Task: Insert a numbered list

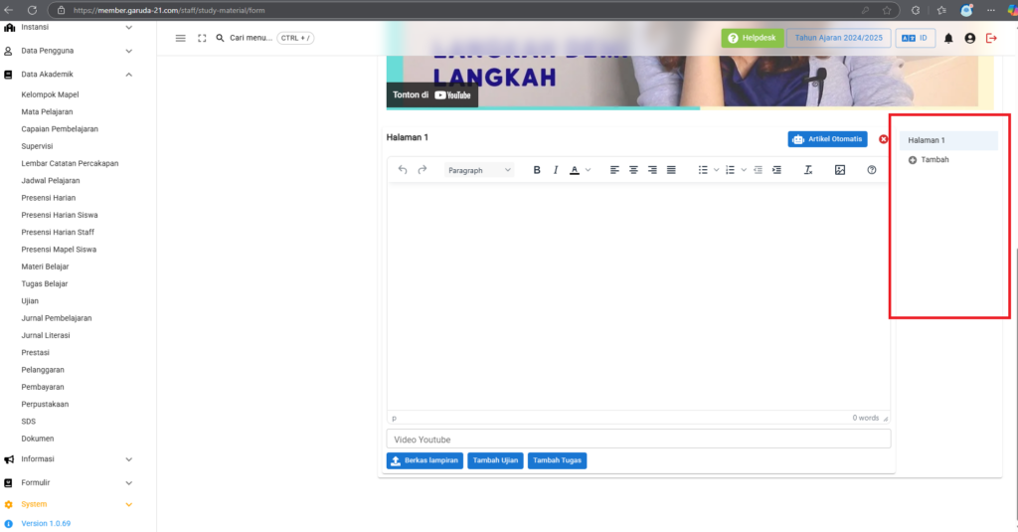Action: tap(731, 170)
